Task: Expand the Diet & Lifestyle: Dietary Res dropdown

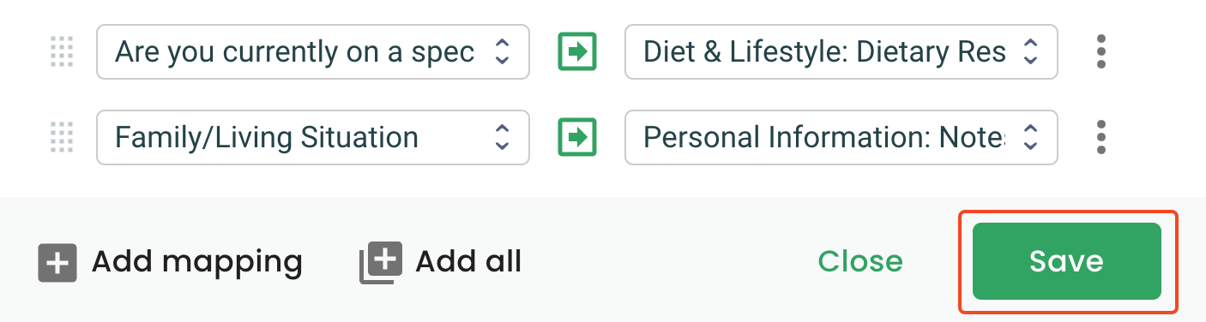Action: click(x=841, y=52)
